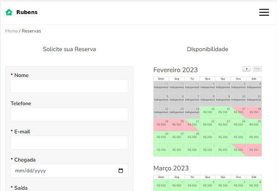Viewport: 277px width, 191px height.
Task: Open the hamburger navigation menu
Action: tap(264, 12)
